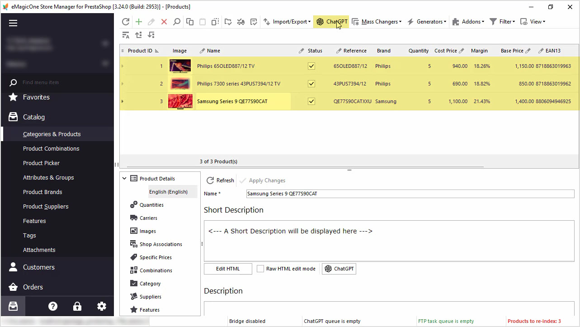Enable Raw HTML edit mode checkbox

tap(260, 269)
